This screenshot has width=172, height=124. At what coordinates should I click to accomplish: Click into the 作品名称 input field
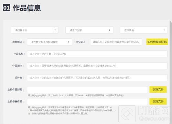pos(97,54)
